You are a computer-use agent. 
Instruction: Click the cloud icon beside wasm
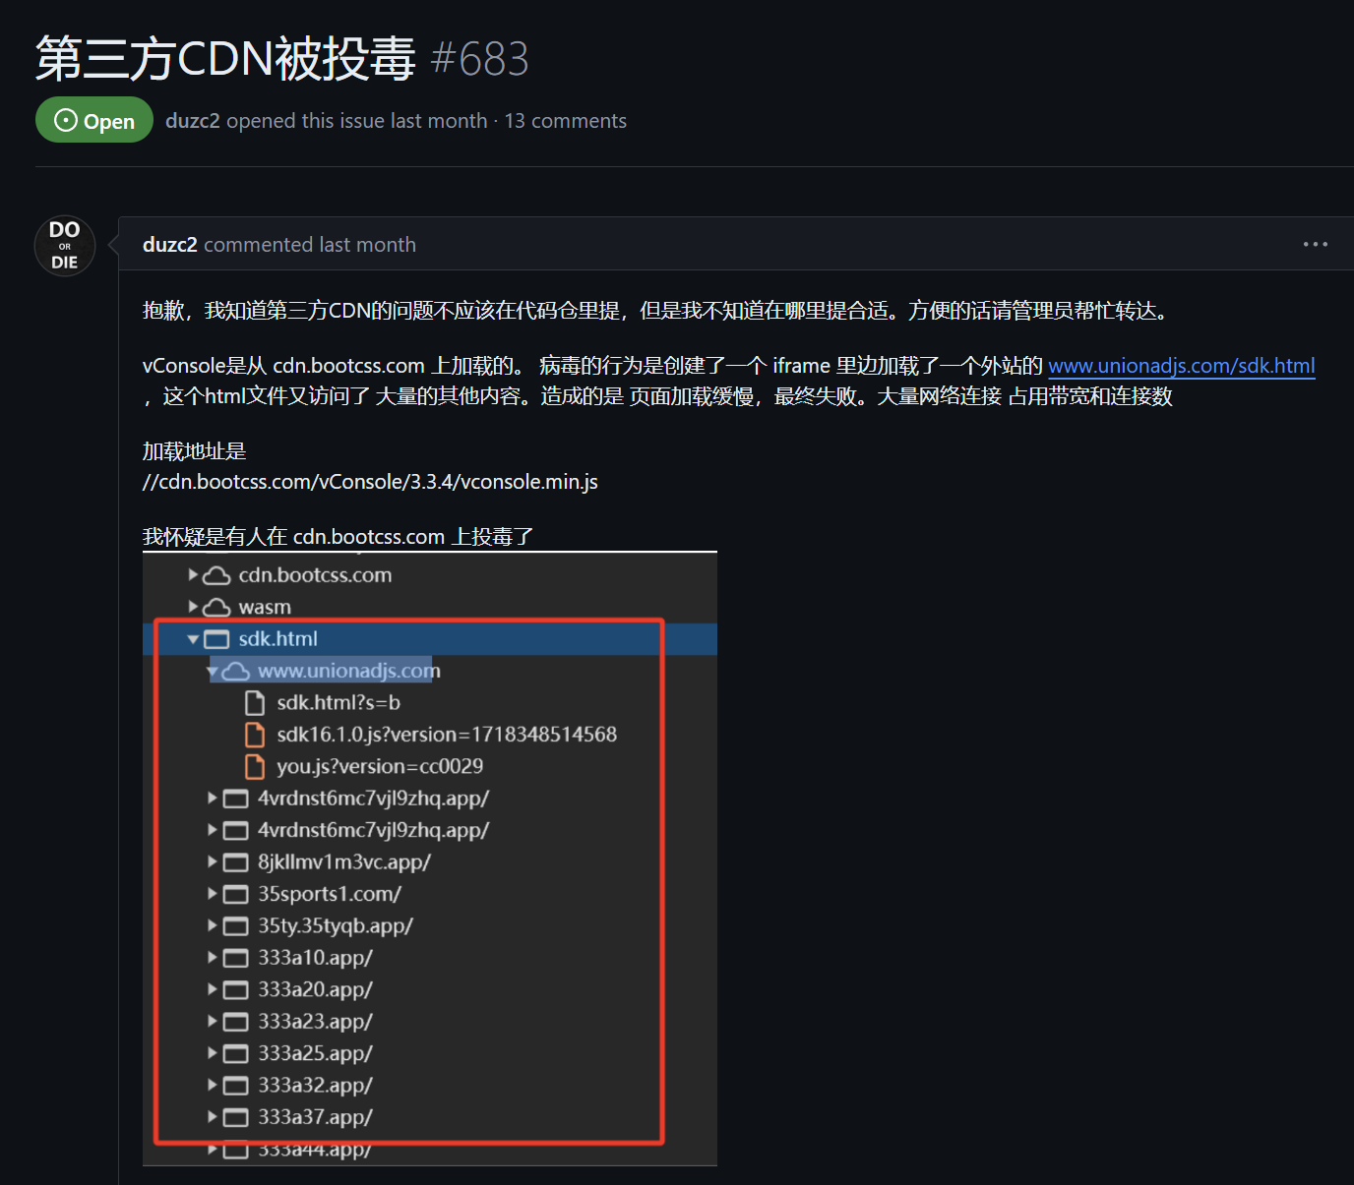[216, 607]
